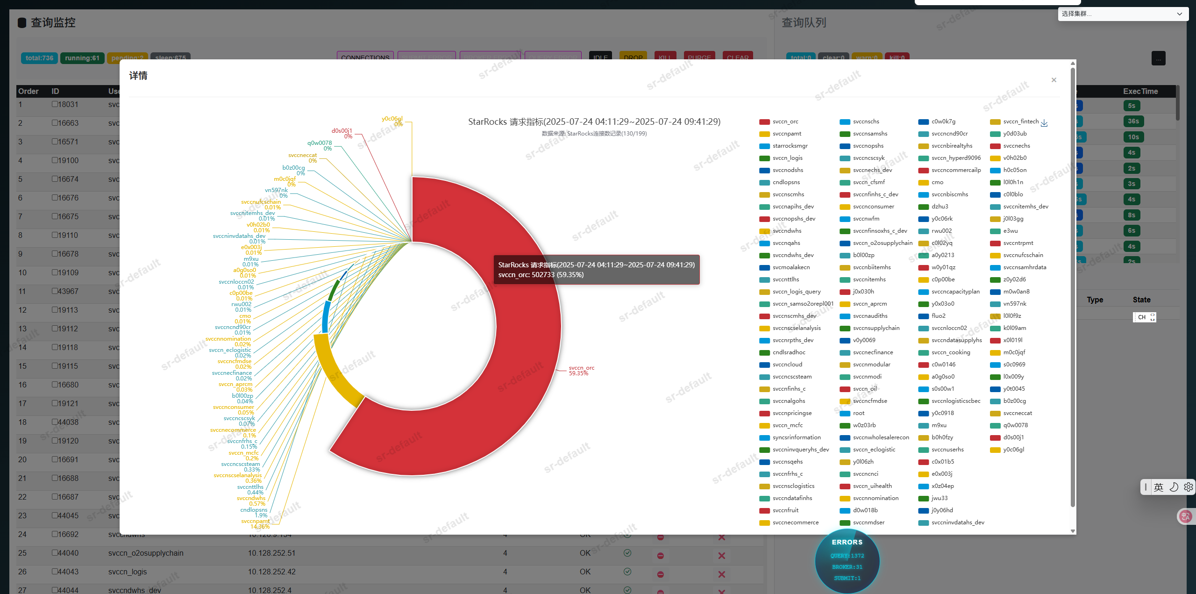Click the total:736 badge

pos(39,58)
